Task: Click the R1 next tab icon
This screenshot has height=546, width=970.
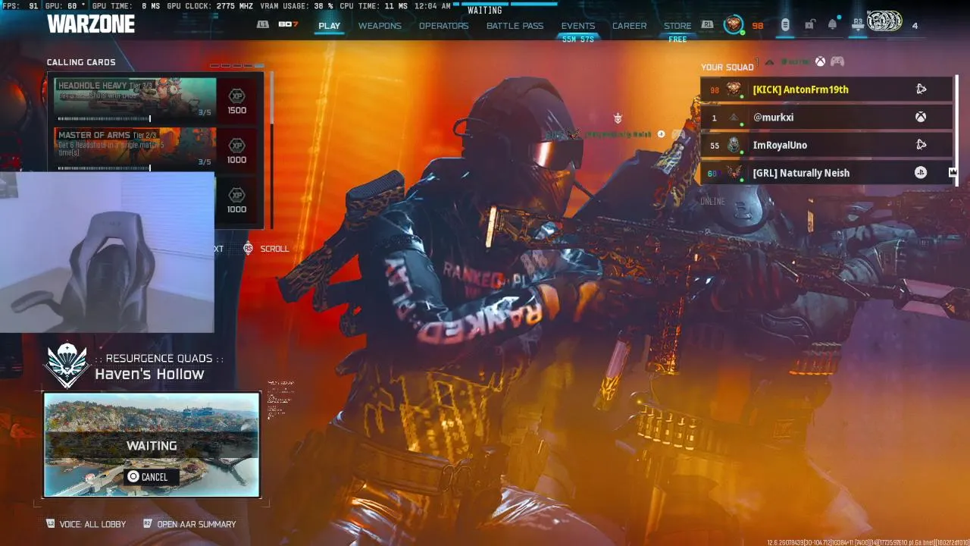Action: coord(707,25)
